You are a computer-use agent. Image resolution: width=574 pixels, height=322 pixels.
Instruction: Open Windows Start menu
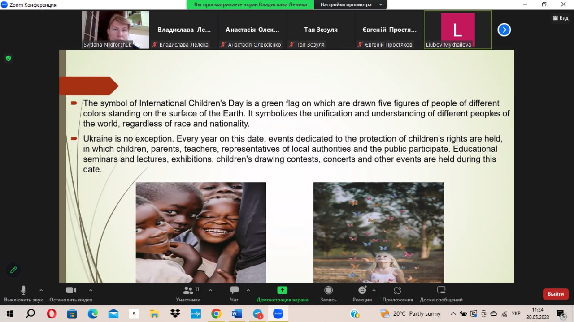point(10,313)
